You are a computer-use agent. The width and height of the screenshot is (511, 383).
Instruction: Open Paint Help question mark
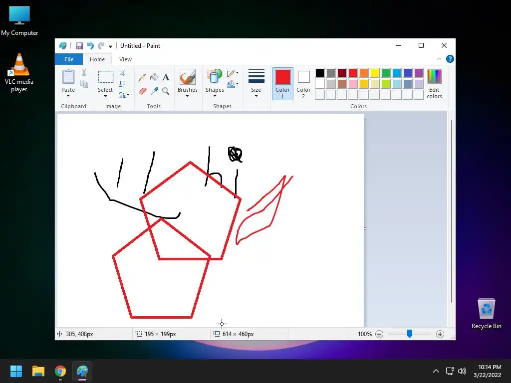coord(450,59)
